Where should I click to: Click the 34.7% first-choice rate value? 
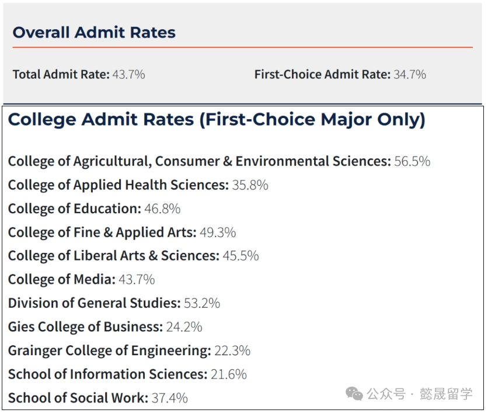tap(410, 74)
